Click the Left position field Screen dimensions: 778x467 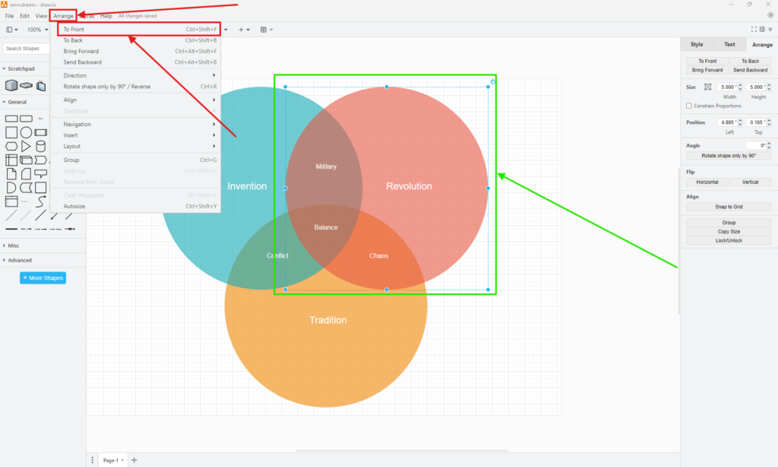727,122
